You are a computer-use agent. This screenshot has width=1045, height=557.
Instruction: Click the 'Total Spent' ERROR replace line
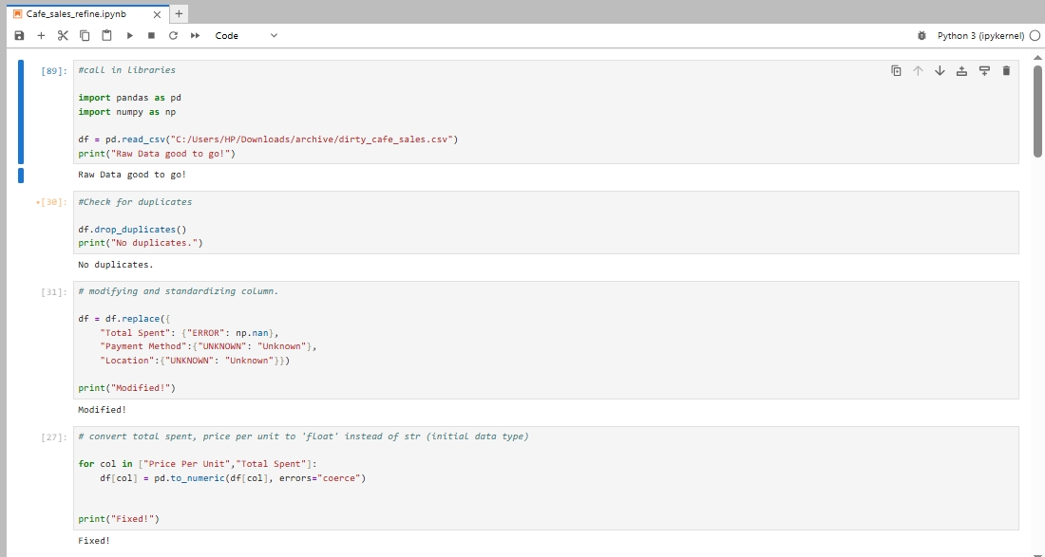(x=189, y=333)
